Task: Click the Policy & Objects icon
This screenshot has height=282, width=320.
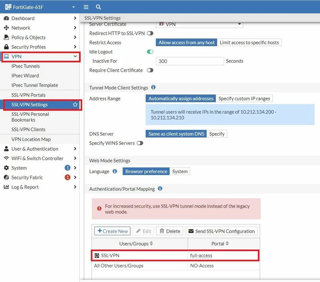Action: (x=6, y=37)
